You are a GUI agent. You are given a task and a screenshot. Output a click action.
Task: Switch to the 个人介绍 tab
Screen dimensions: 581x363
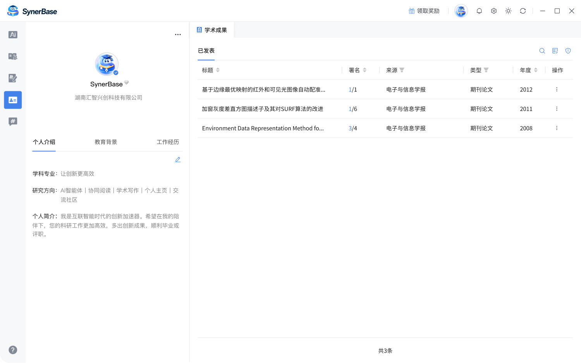[x=44, y=142]
